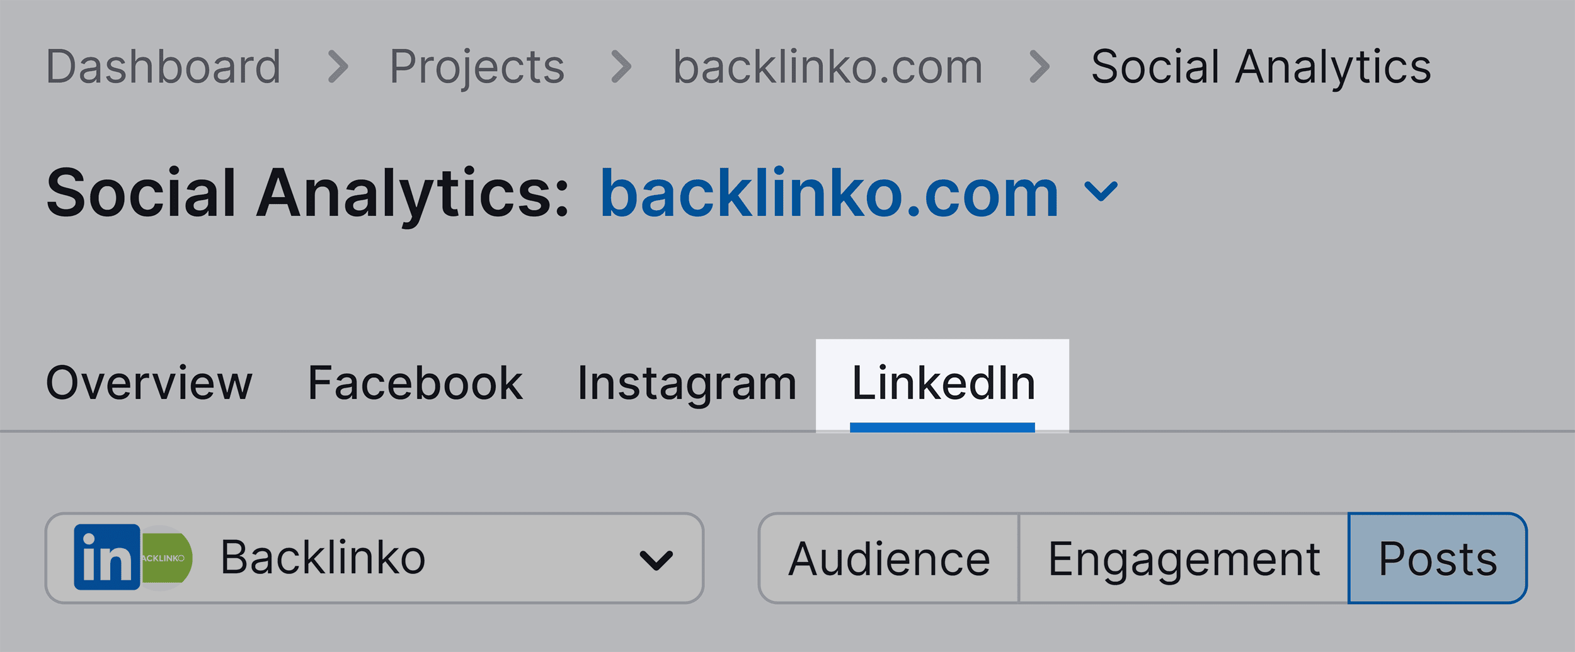This screenshot has width=1575, height=652.
Task: Go to the Instagram tab
Action: 687,383
